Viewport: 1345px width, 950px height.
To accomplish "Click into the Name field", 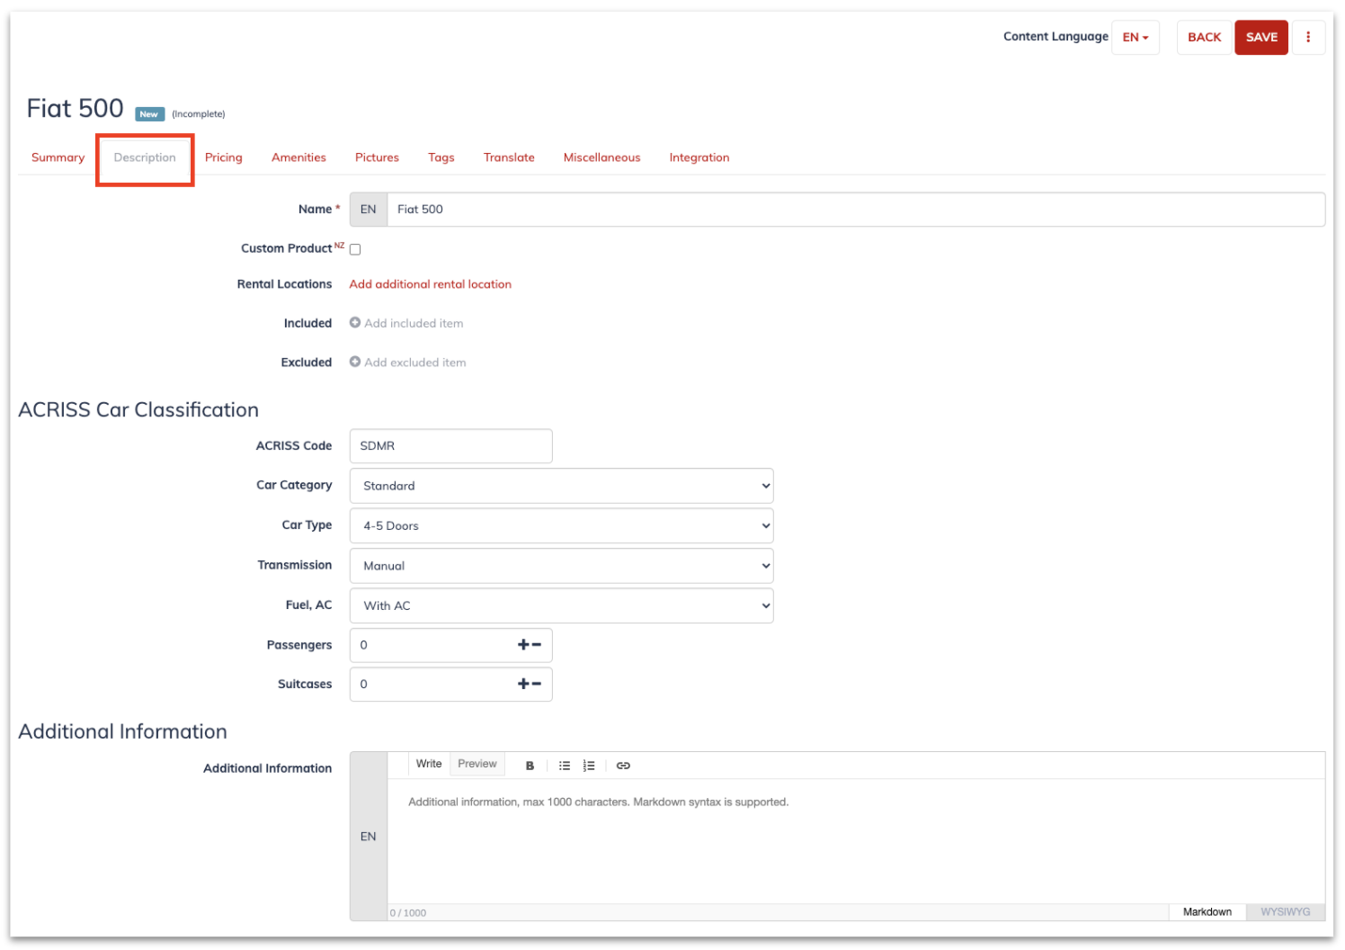I will point(855,210).
